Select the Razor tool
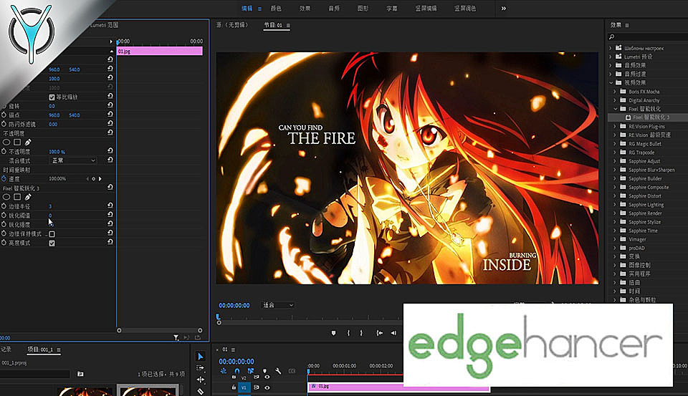 coord(201,391)
